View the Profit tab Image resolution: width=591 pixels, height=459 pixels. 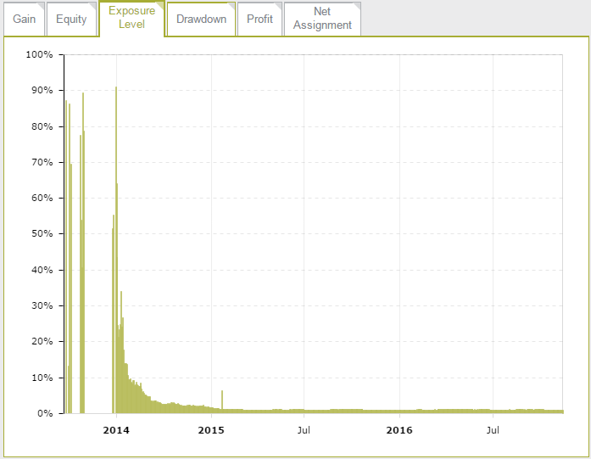pos(259,20)
